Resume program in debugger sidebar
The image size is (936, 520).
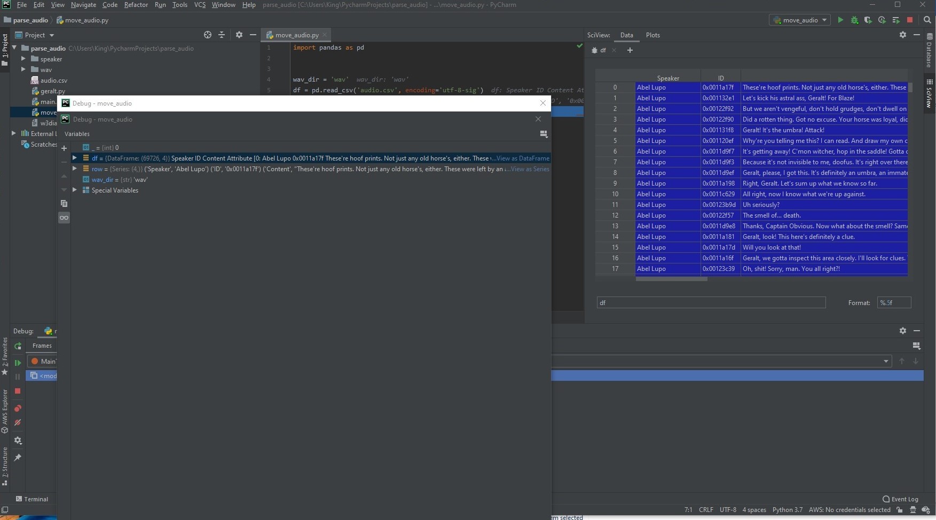click(x=18, y=363)
